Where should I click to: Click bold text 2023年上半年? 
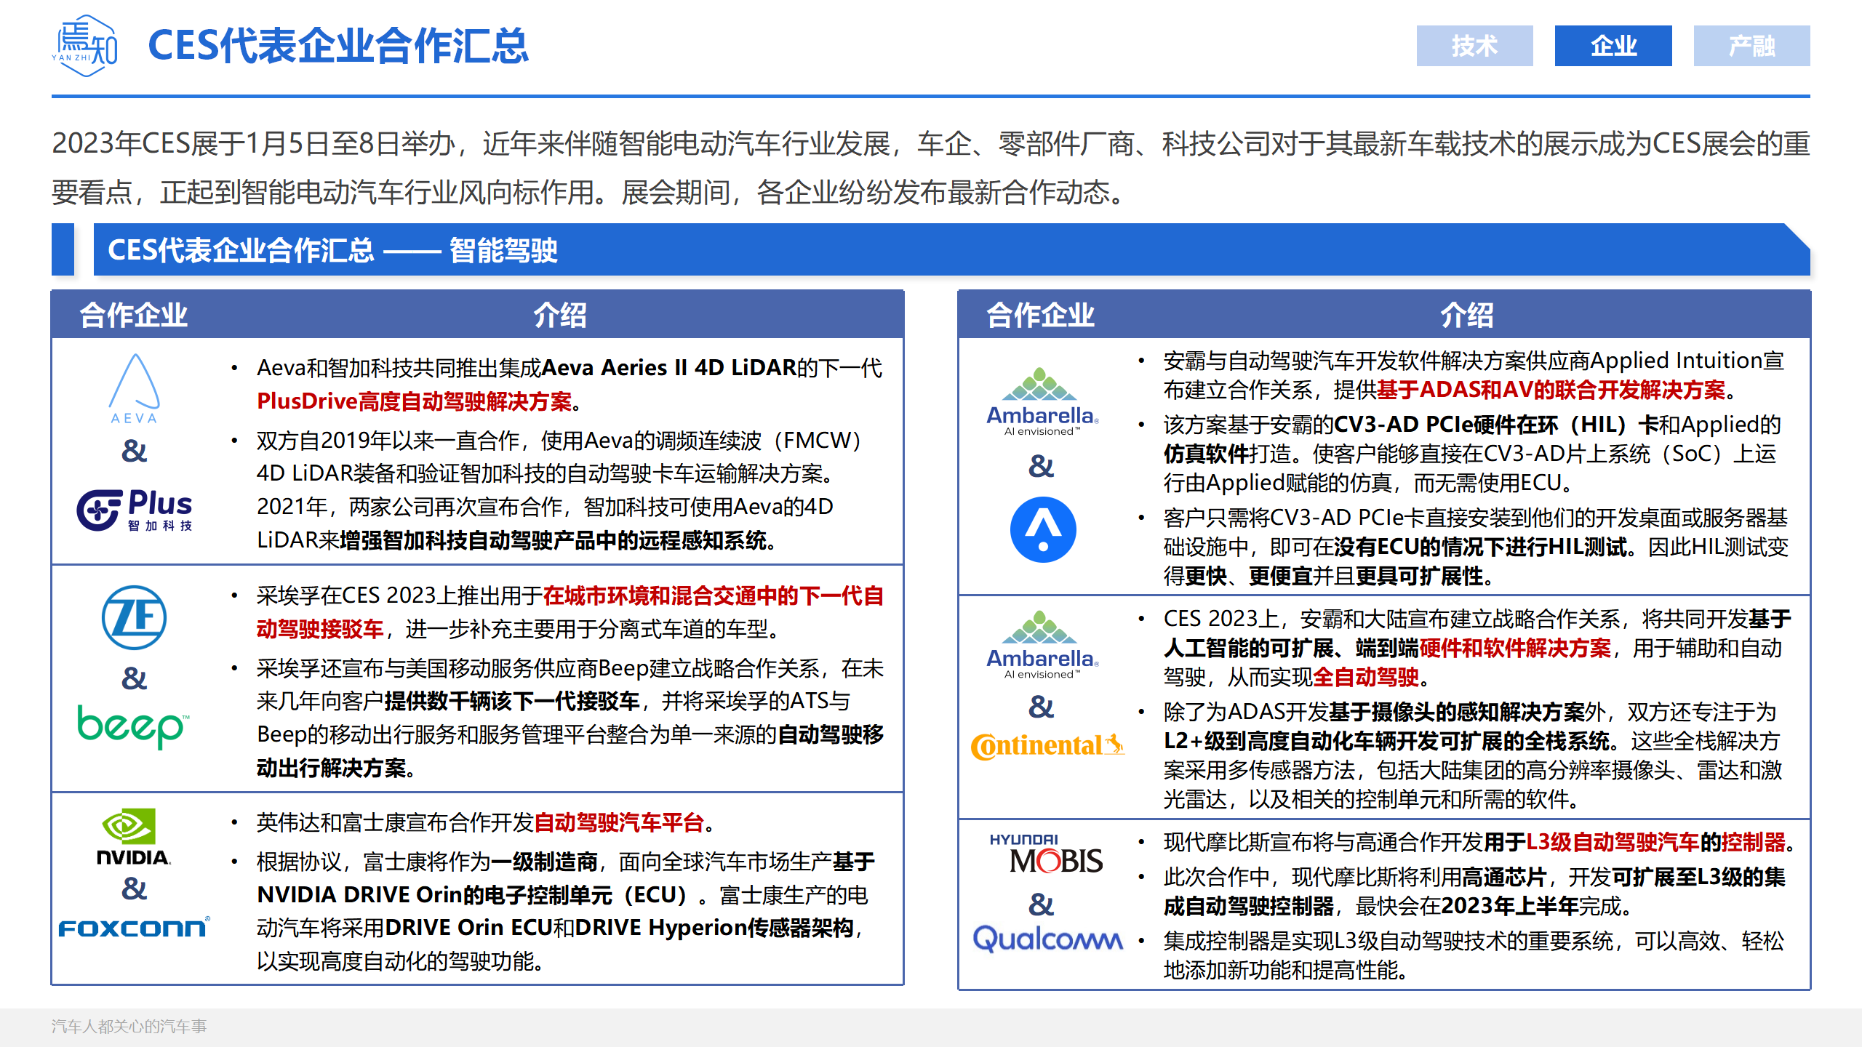click(x=1509, y=906)
